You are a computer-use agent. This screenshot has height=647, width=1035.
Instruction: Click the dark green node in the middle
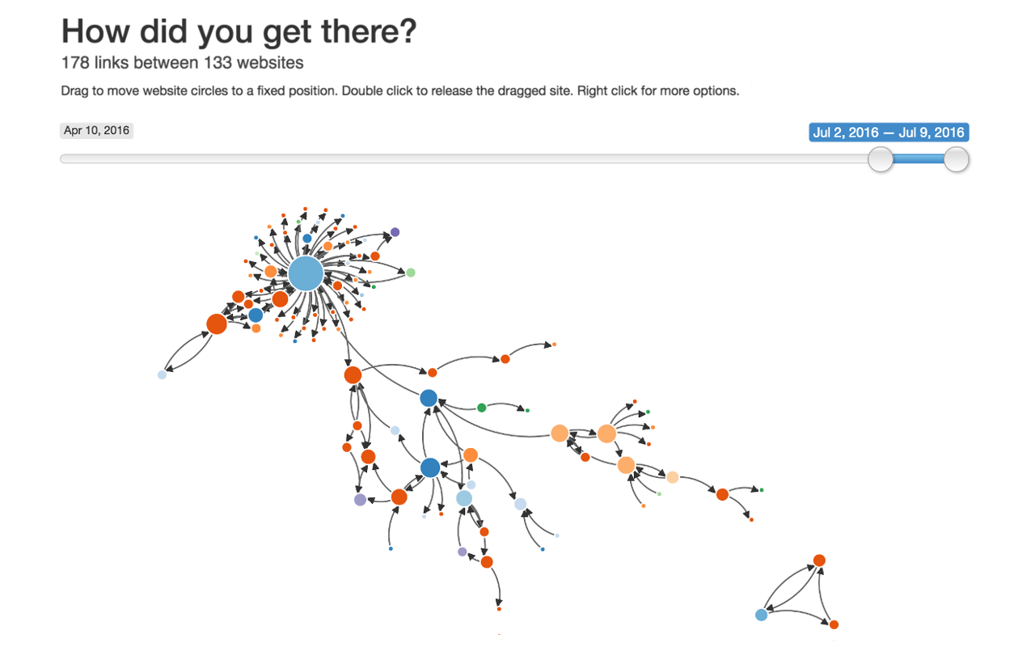481,408
